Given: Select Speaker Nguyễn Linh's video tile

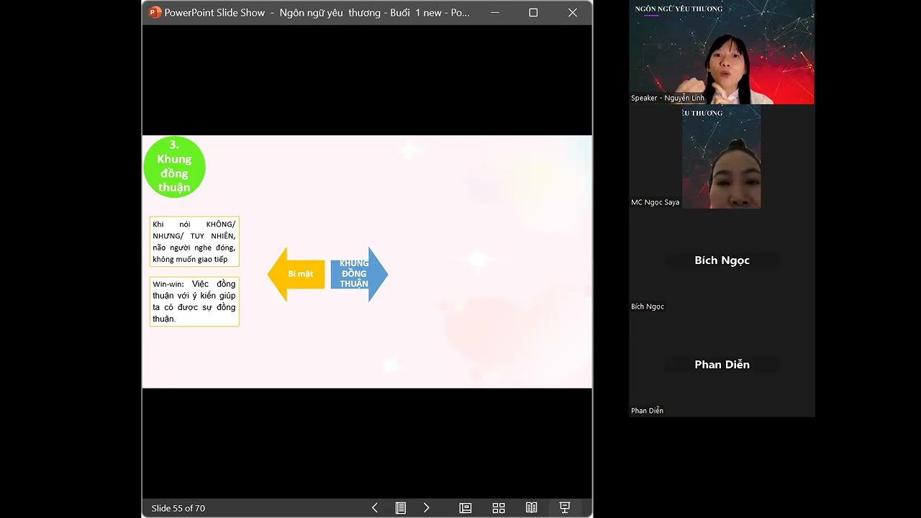Looking at the screenshot, I should coord(722,53).
